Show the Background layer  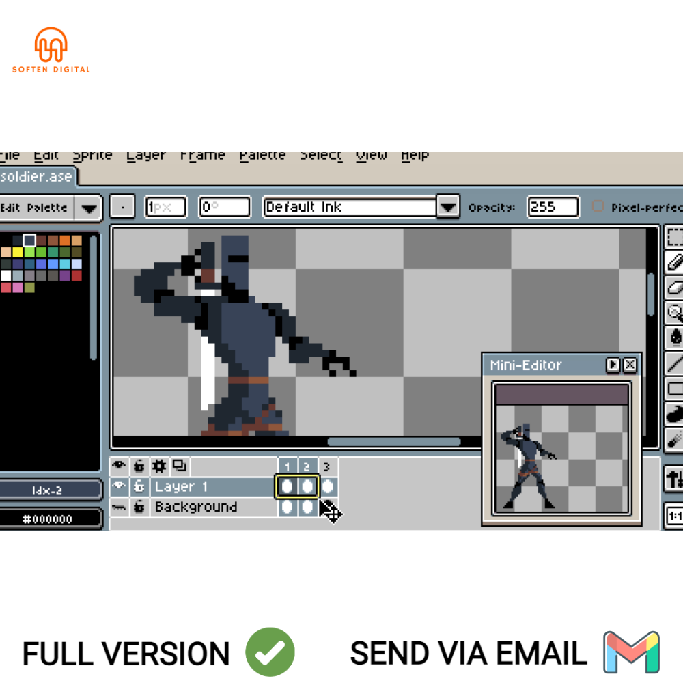pos(118,507)
